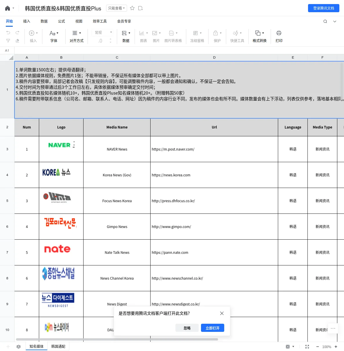Expand the 只能查看 permission dropdown
This screenshot has width=344, height=351.
coord(117,8)
